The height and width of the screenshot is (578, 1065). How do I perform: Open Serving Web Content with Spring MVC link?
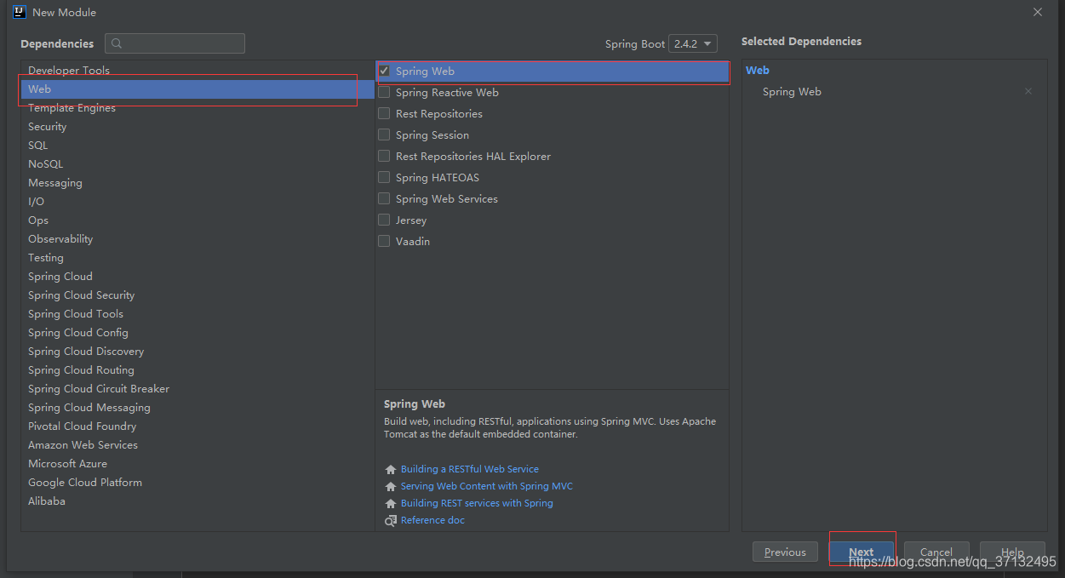pos(487,486)
